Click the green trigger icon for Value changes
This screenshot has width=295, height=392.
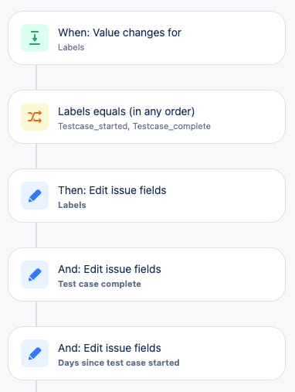[x=35, y=38]
